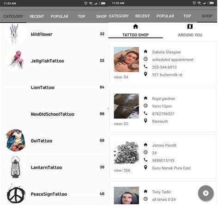The image size is (219, 218).
Task: Open the PeaceSignTattoo category image
Action: [16, 194]
